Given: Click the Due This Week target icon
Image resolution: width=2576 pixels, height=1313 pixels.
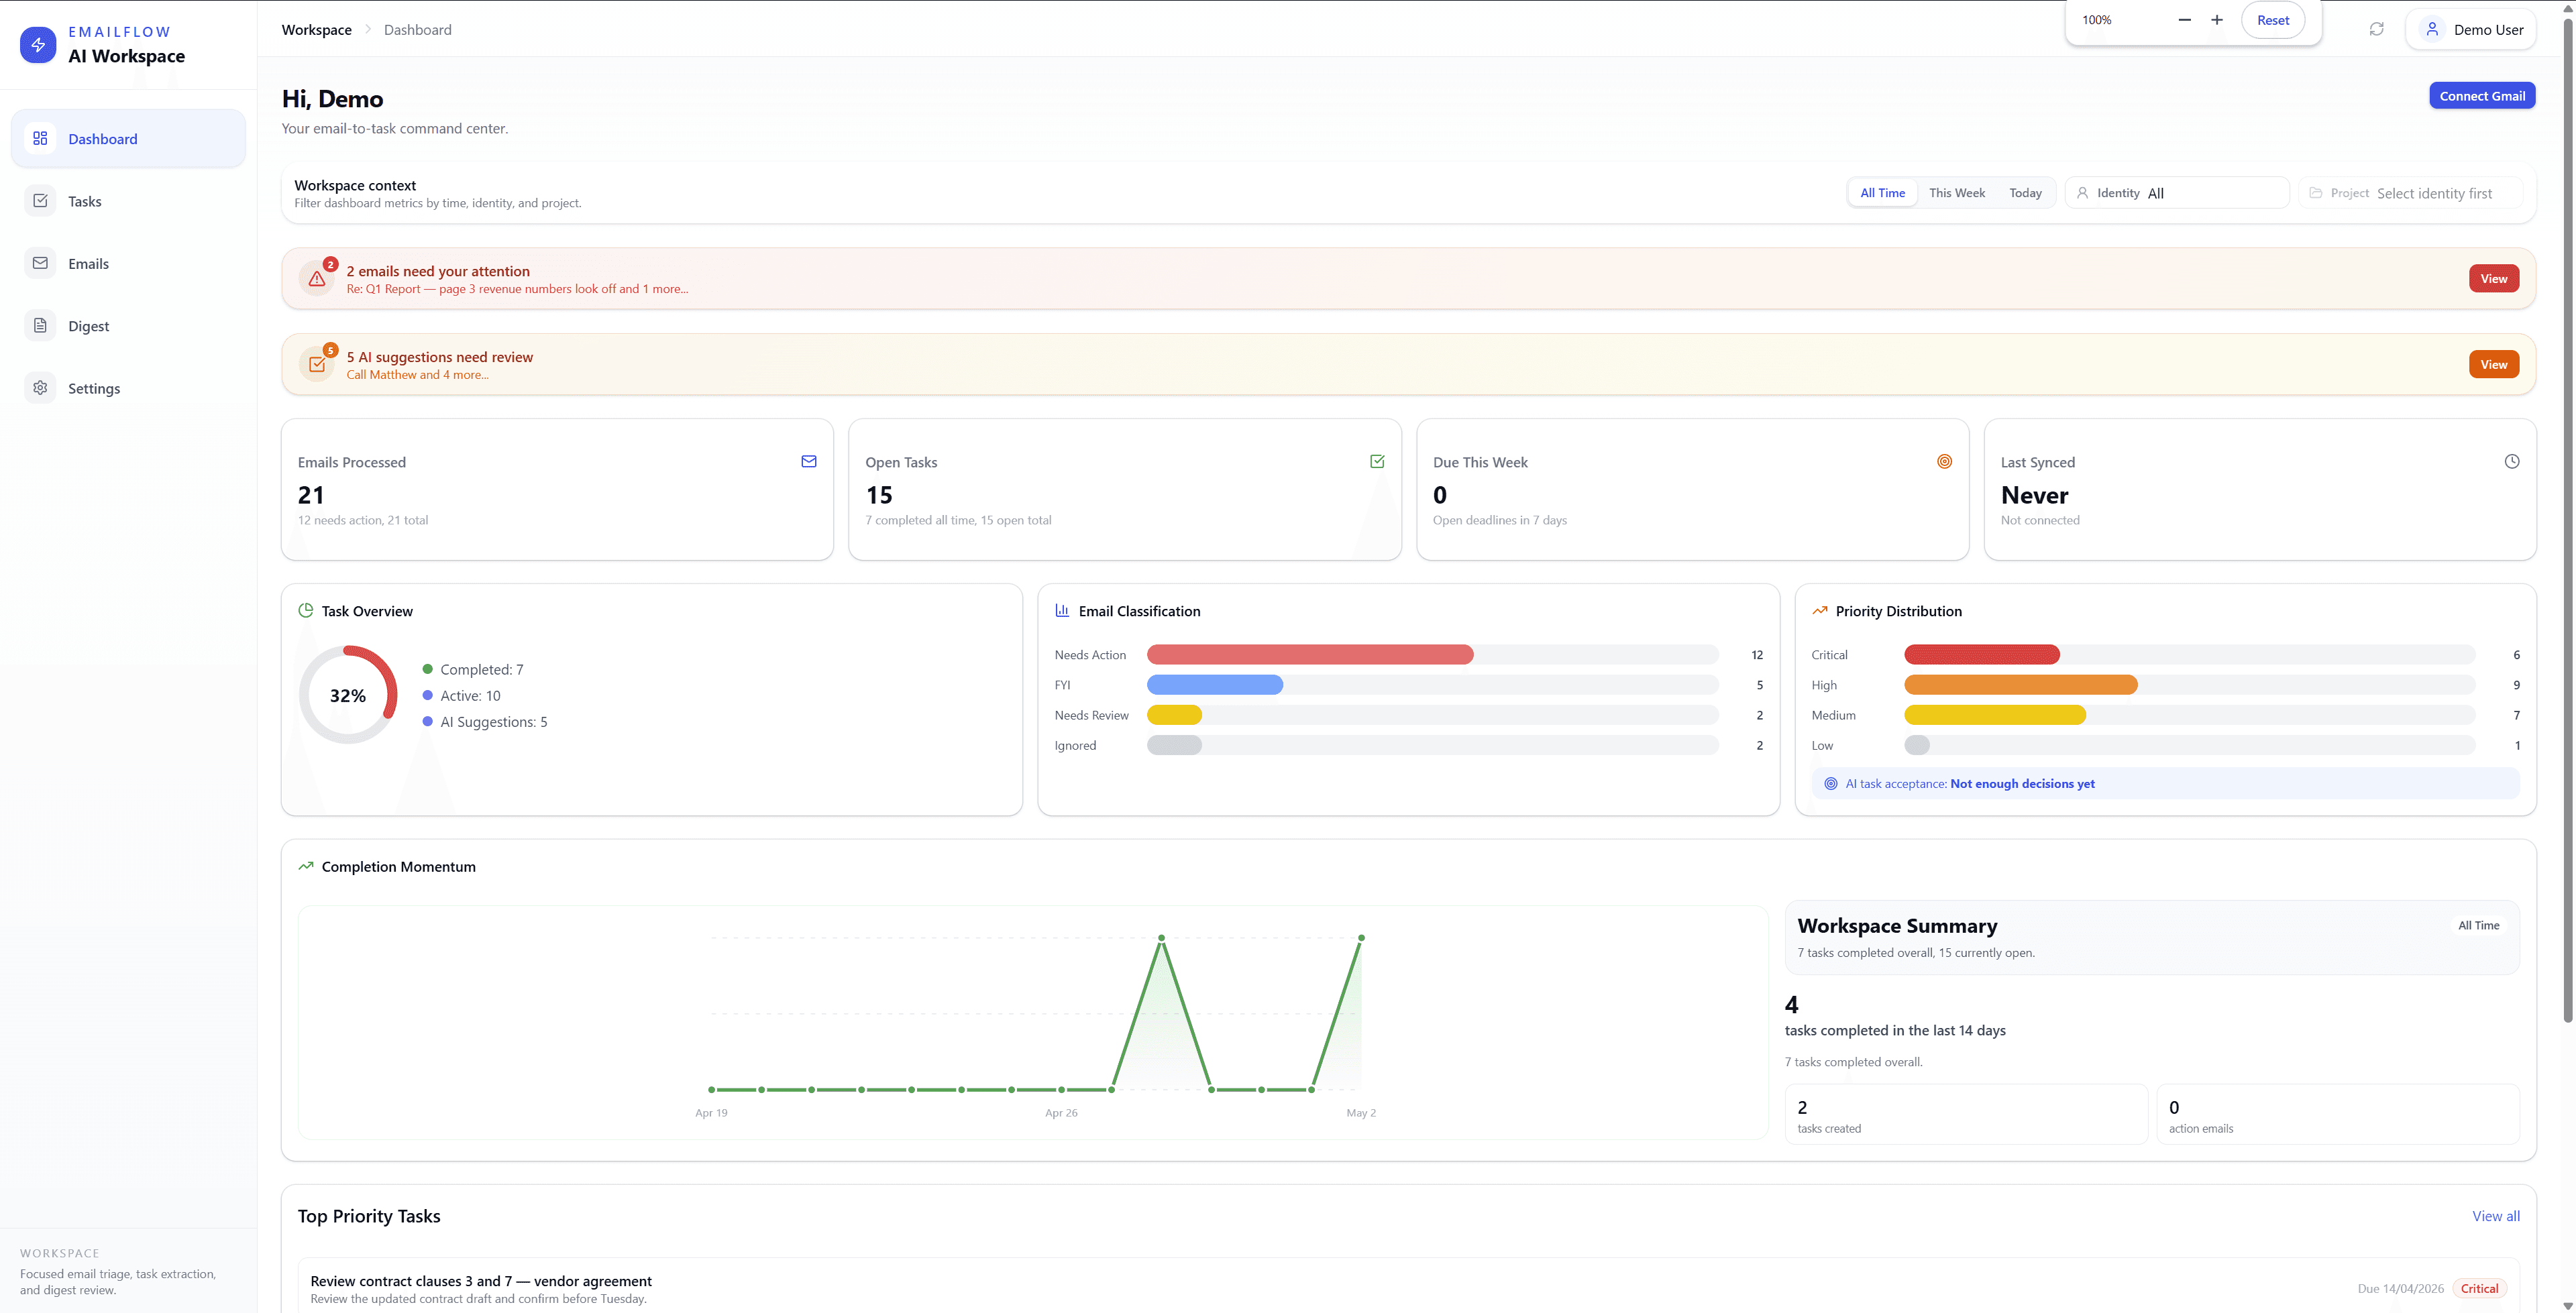Looking at the screenshot, I should click(x=1944, y=461).
